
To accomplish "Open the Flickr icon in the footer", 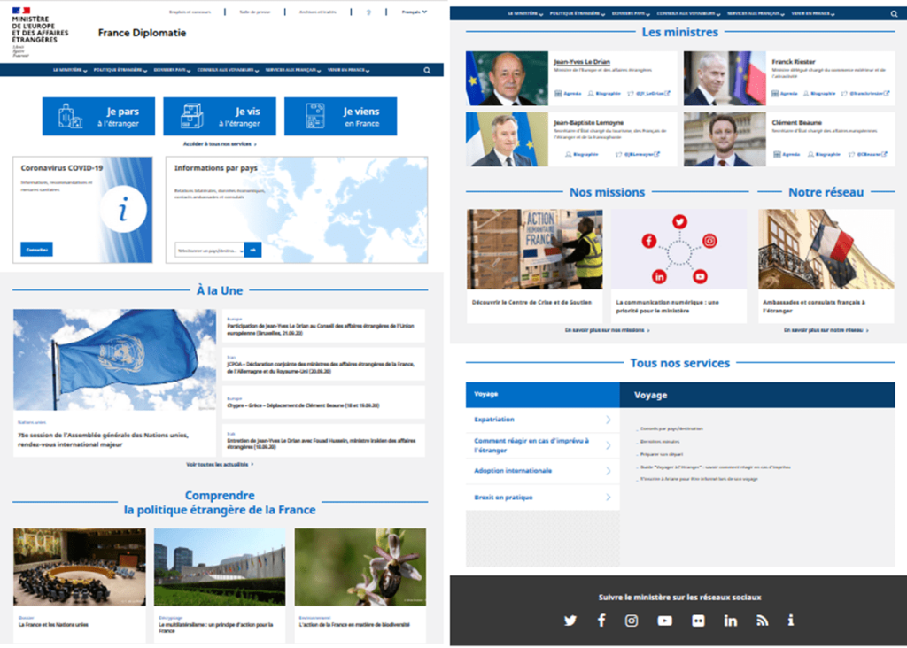I will click(698, 621).
